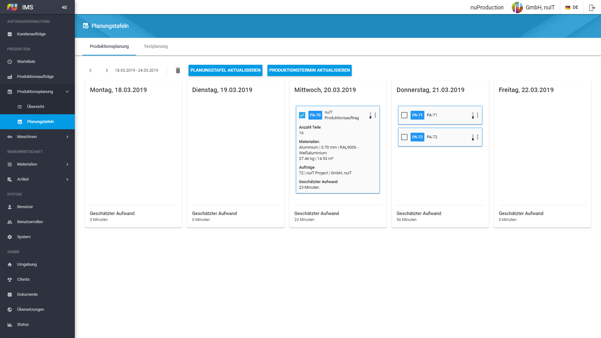Click the date range 18.03.2019 - 24.03.2019
The image size is (601, 338).
point(137,70)
